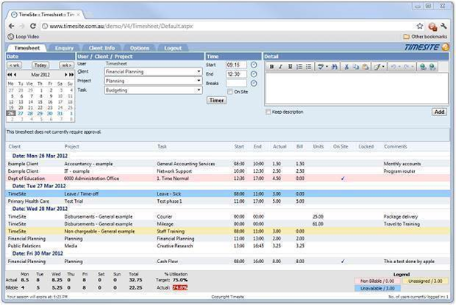This screenshot has height=305, width=456.
Task: Cut selected text with scissors icon
Action: (346, 67)
